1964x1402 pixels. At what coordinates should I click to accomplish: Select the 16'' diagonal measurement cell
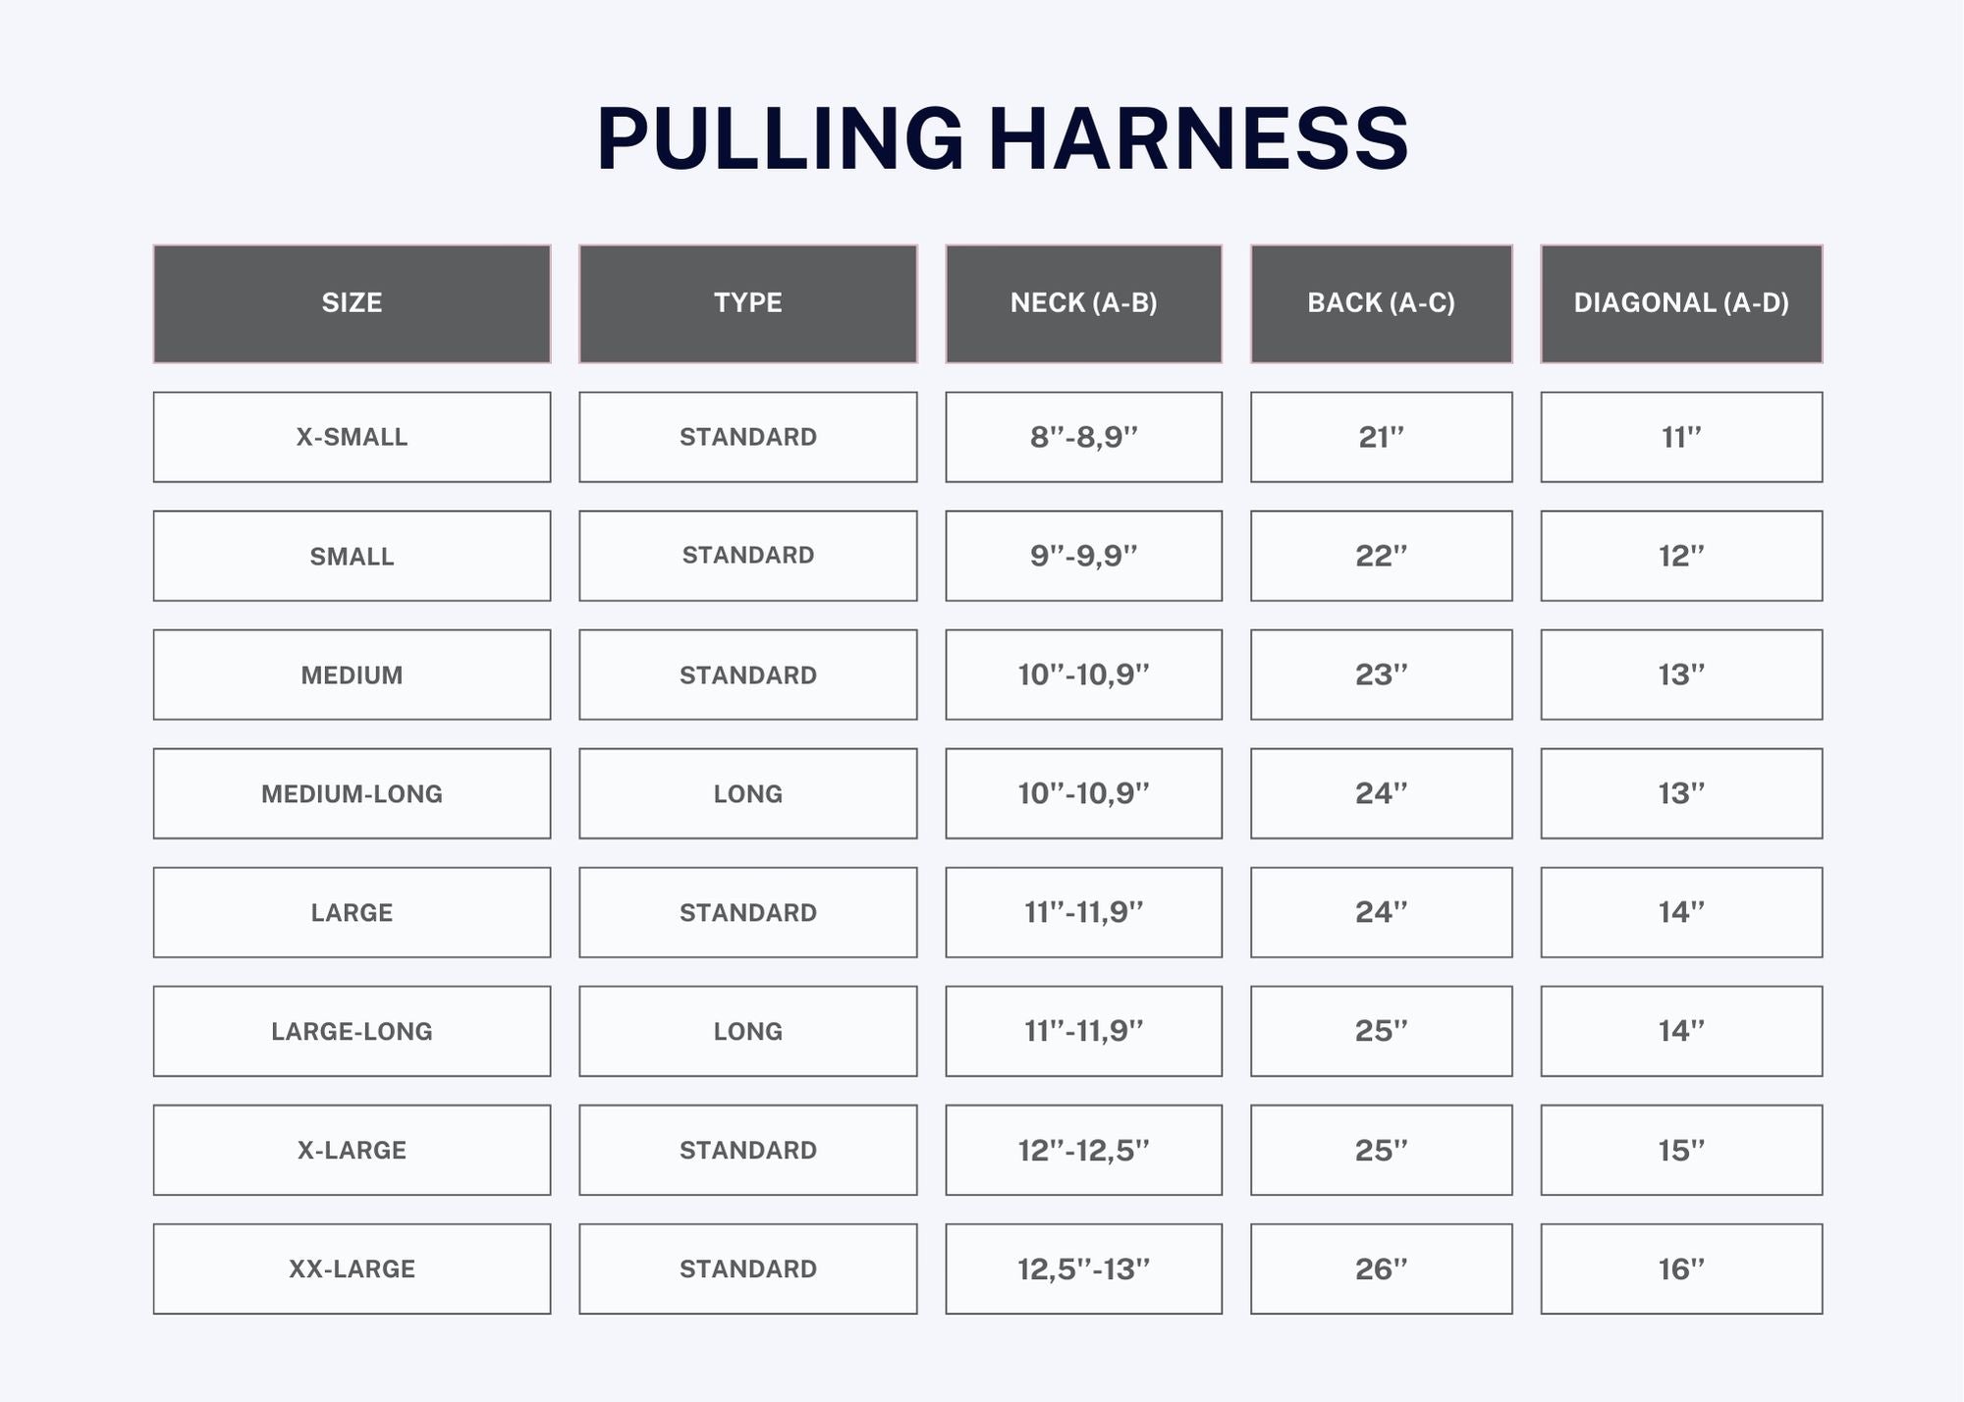tap(1680, 1268)
